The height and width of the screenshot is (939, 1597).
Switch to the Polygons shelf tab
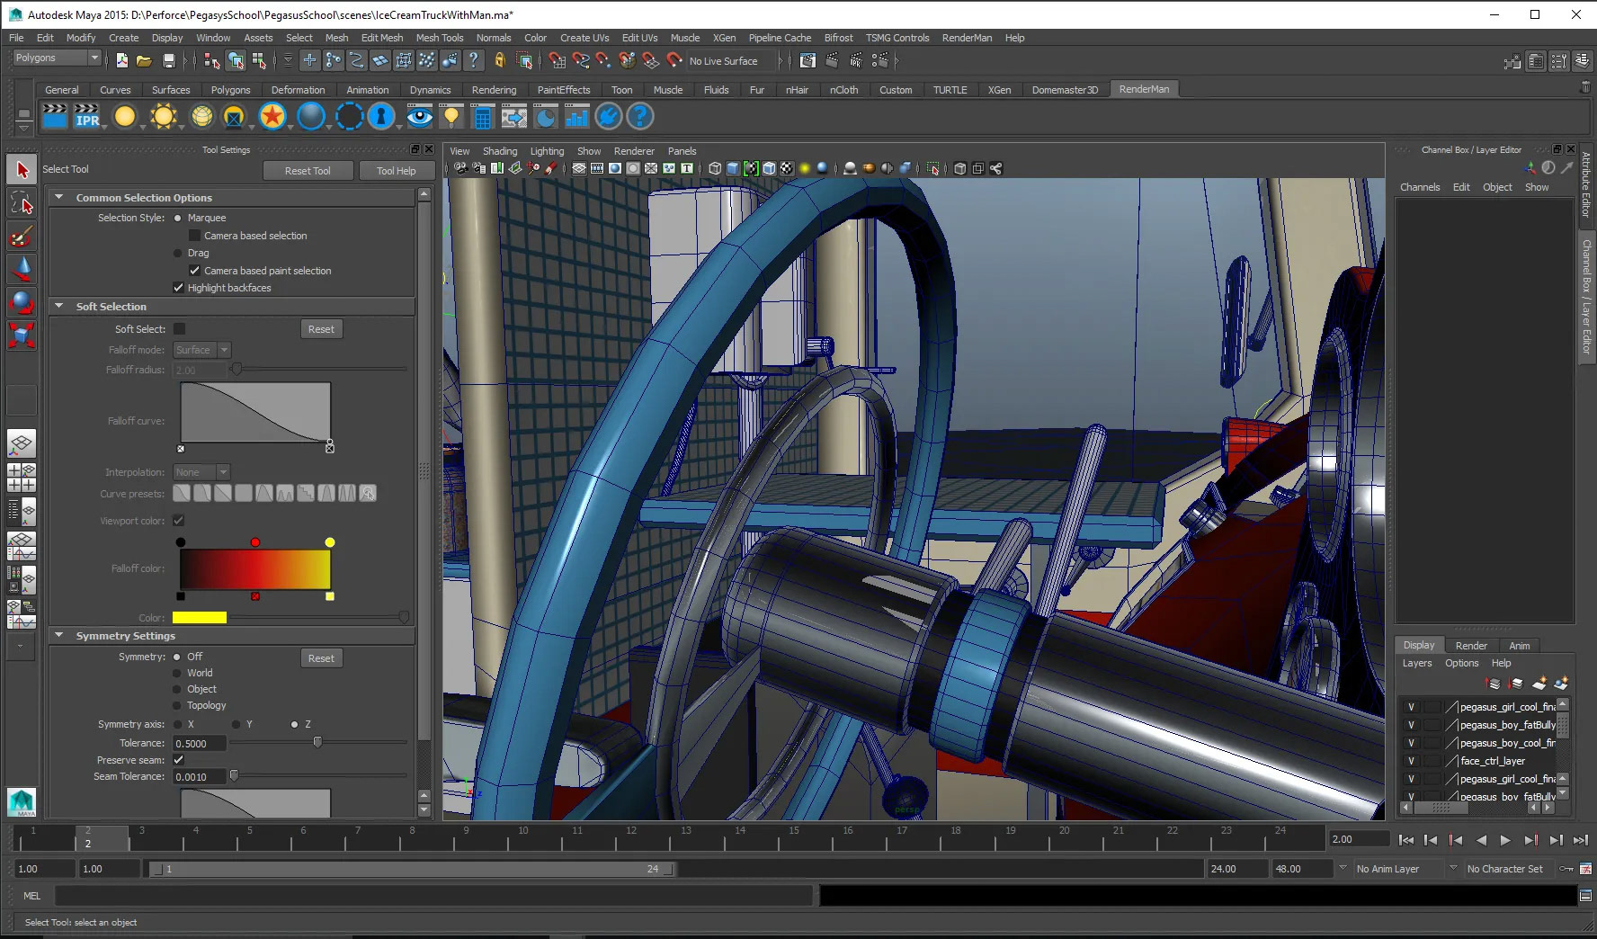[x=230, y=90]
